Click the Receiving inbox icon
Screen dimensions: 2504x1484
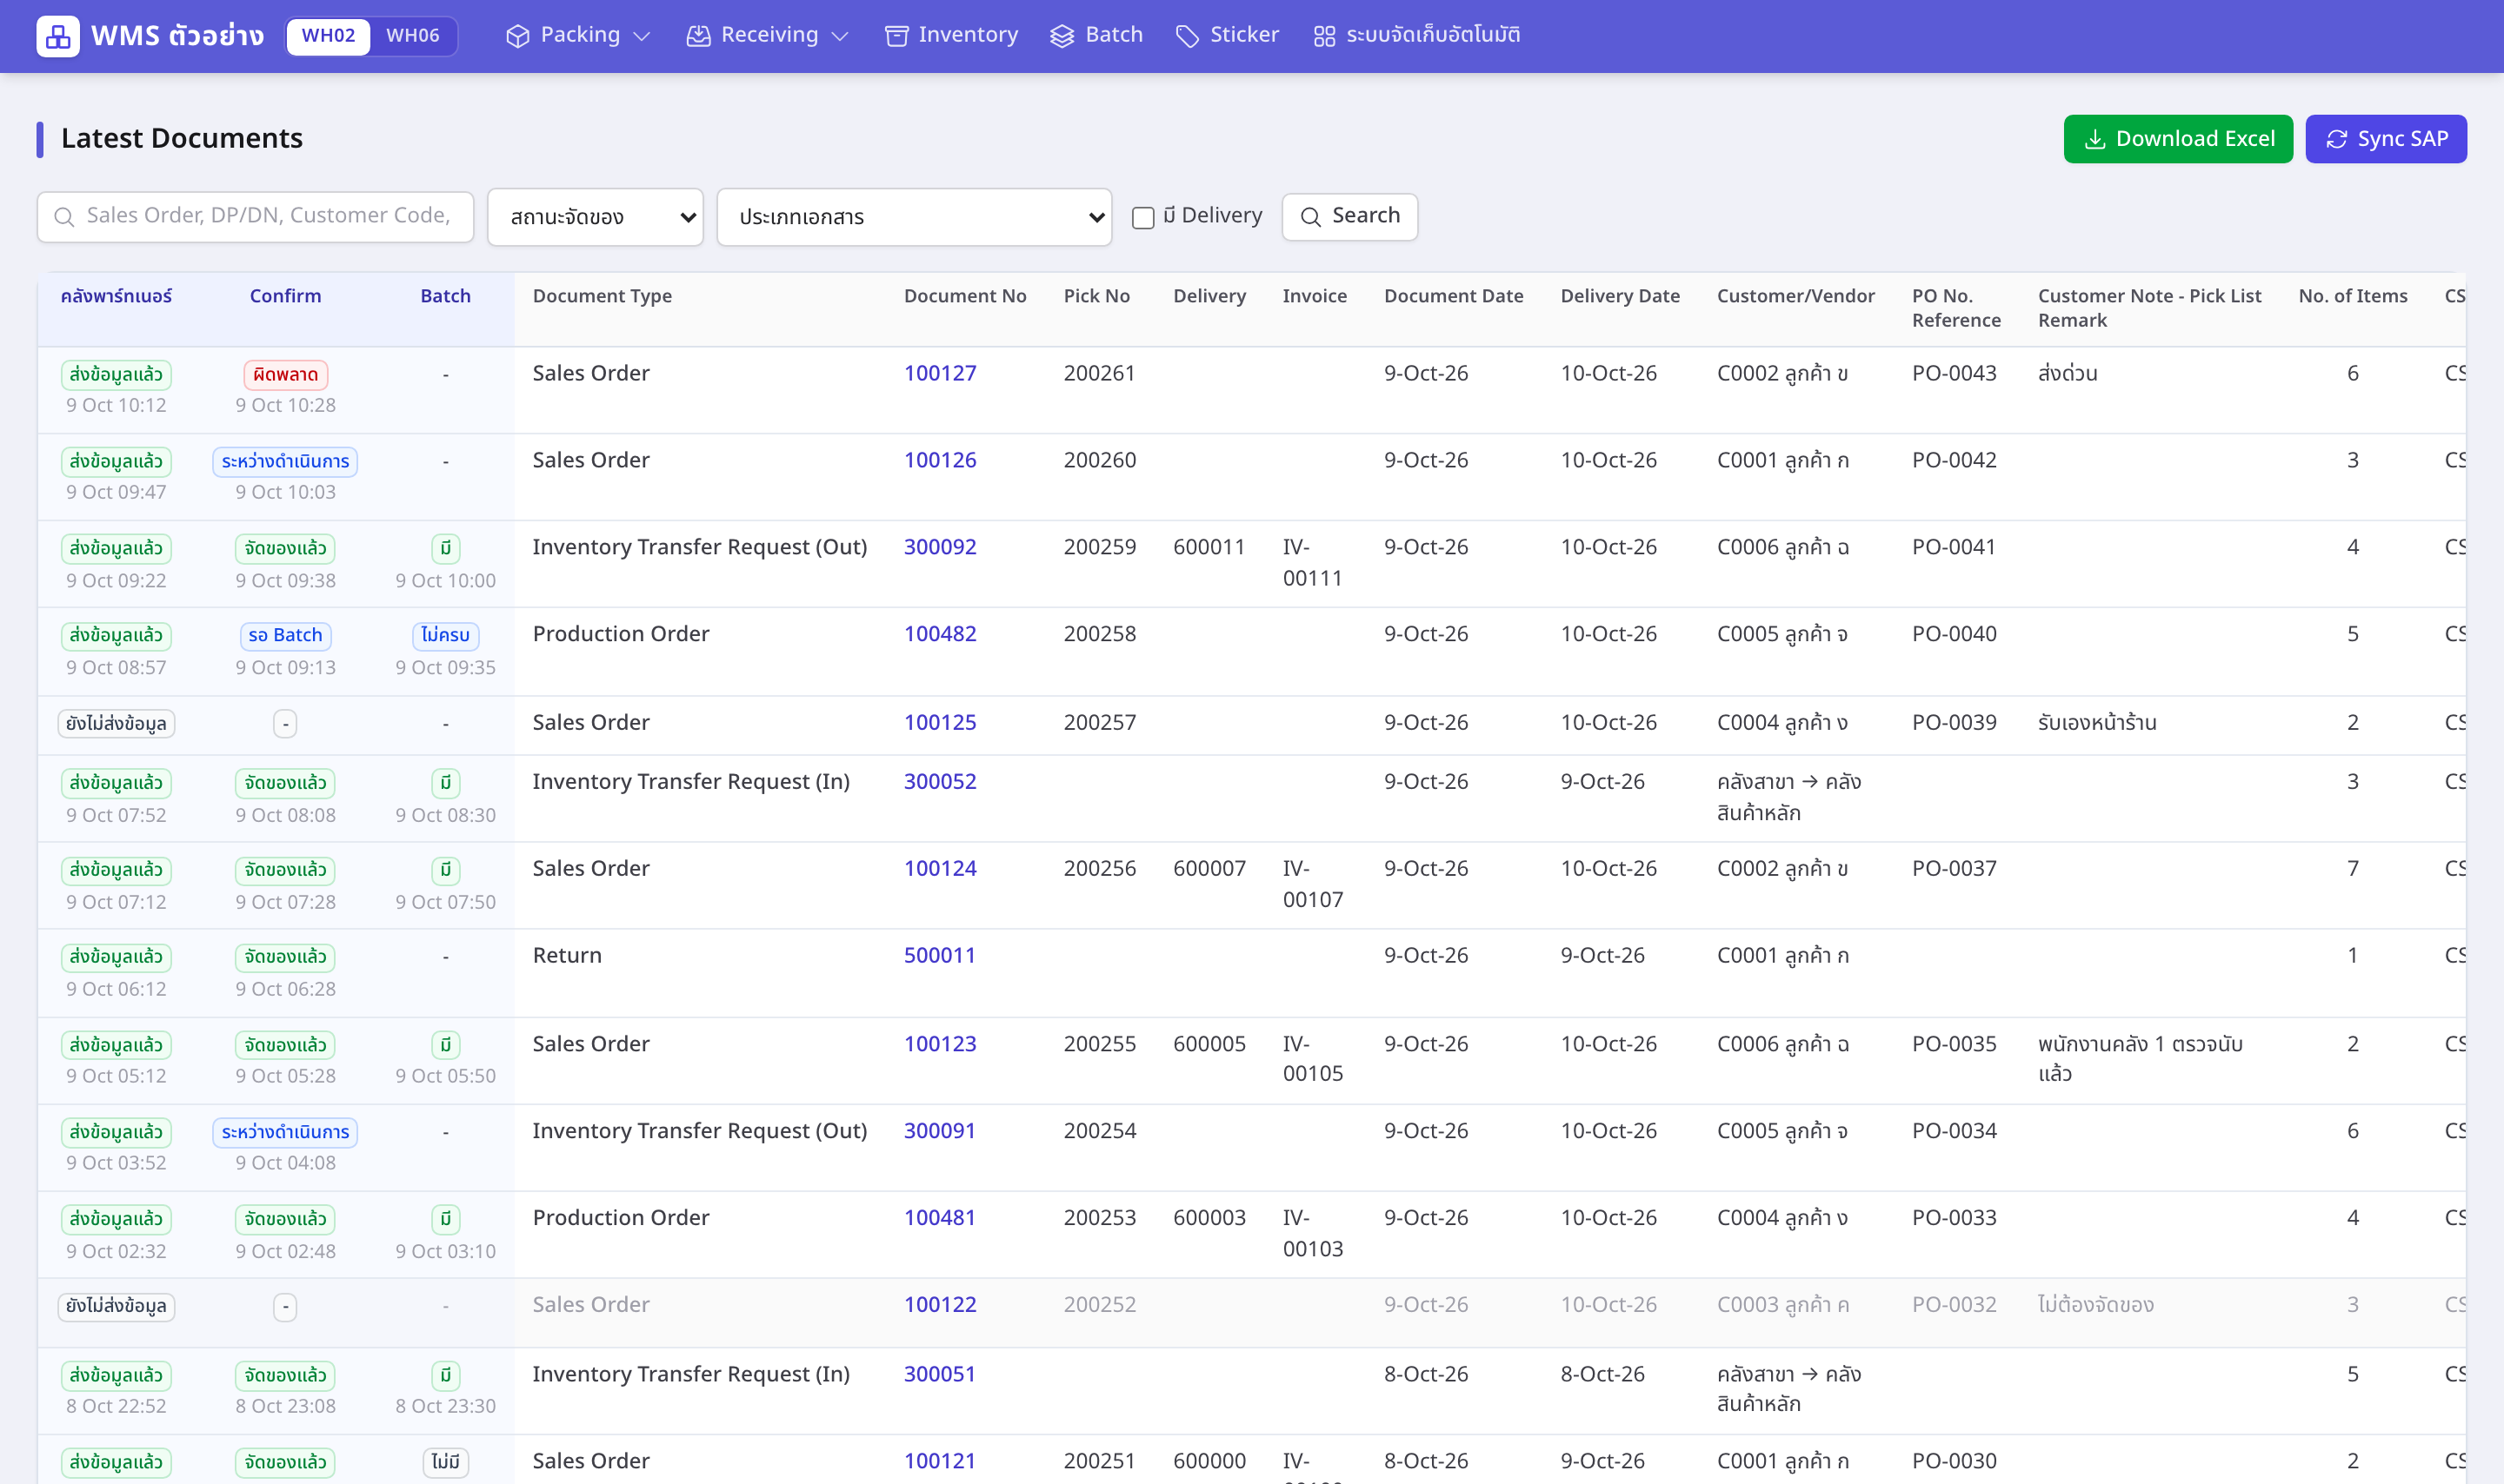698,36
